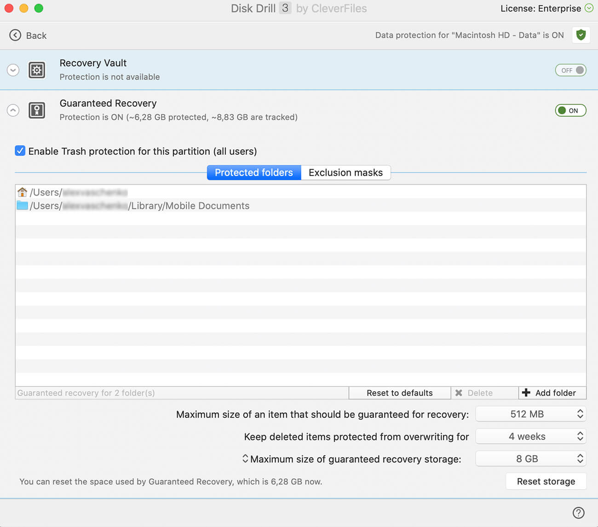Collapse the Guaranteed Recovery section chevron
598x527 pixels.
(x=13, y=110)
